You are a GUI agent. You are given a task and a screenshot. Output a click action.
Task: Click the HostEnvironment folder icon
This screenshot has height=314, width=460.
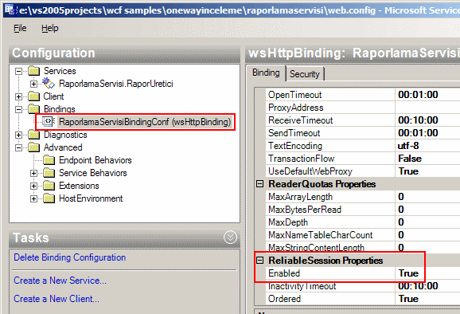click(x=49, y=198)
